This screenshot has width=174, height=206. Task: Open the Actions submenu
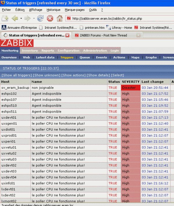coord(119,57)
